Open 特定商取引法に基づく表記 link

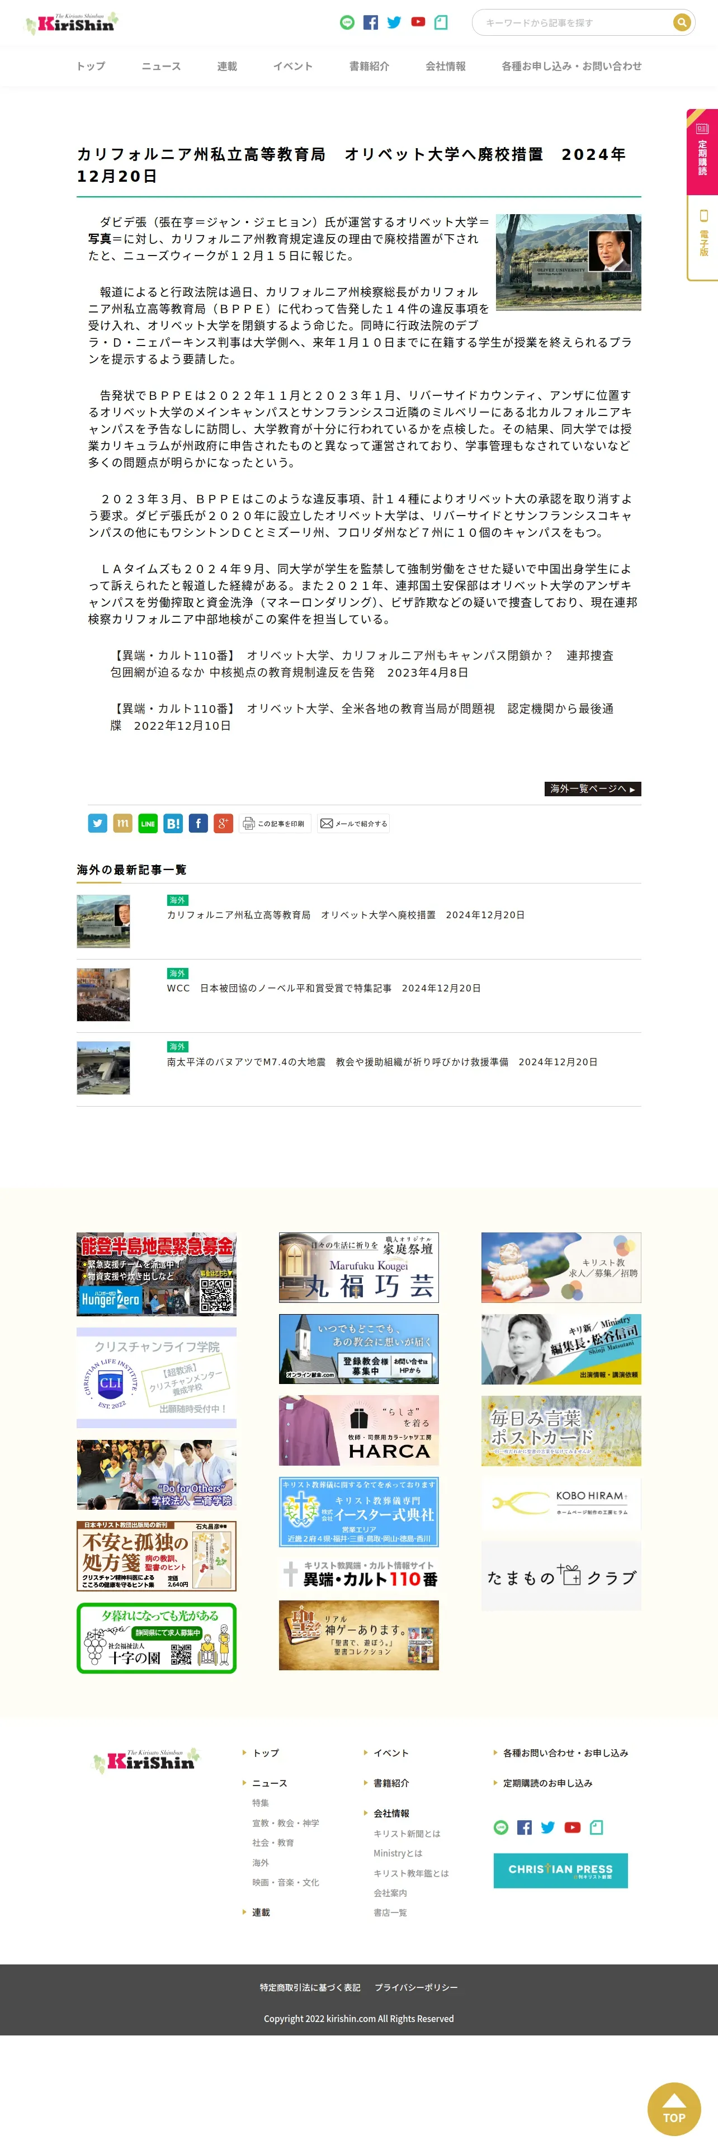[310, 1987]
